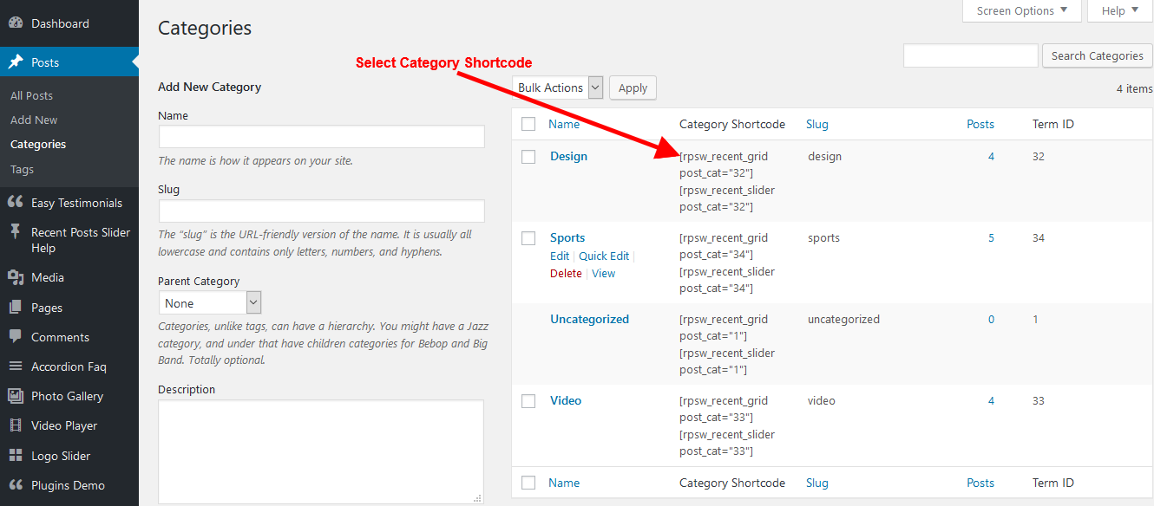Click Quick Edit under Sports
The image size is (1154, 506).
(x=604, y=256)
